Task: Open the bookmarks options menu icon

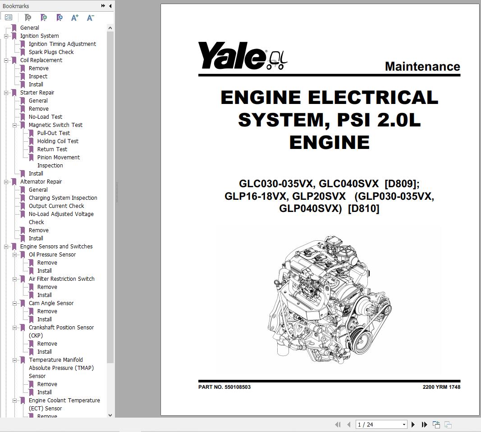Action: point(9,18)
